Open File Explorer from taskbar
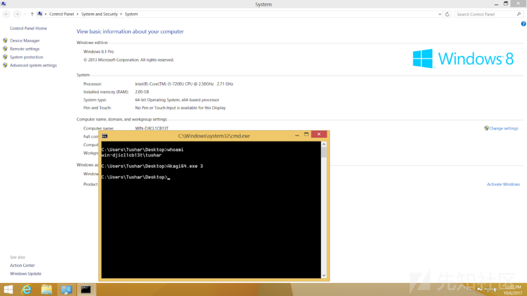Viewport: 527px width, 296px height. tap(46, 289)
